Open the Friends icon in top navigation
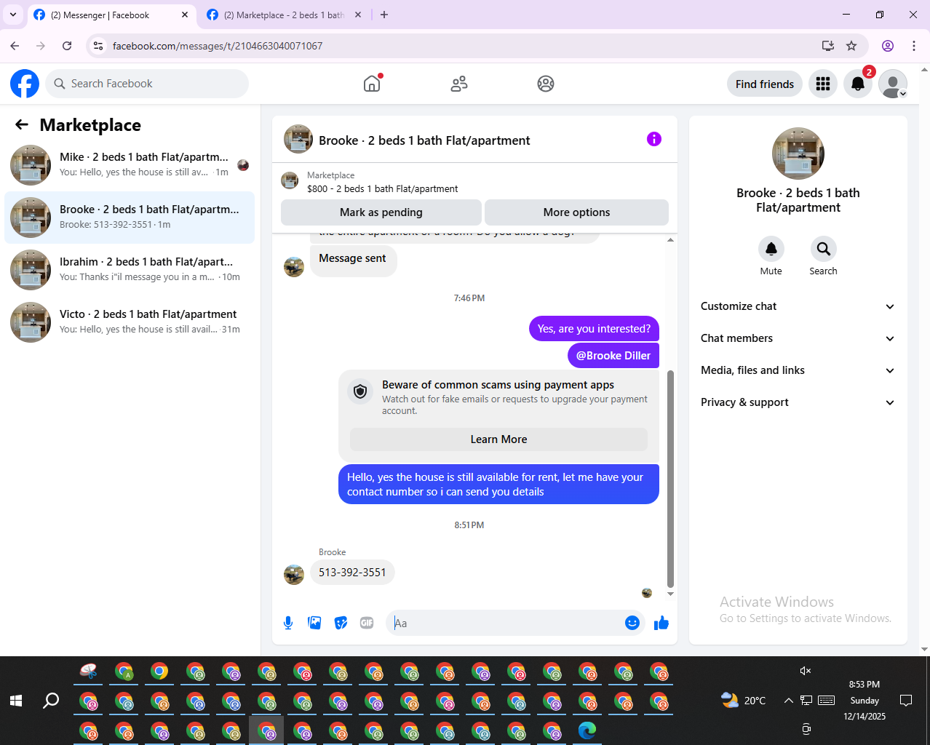Viewport: 930px width, 745px height. coord(459,84)
